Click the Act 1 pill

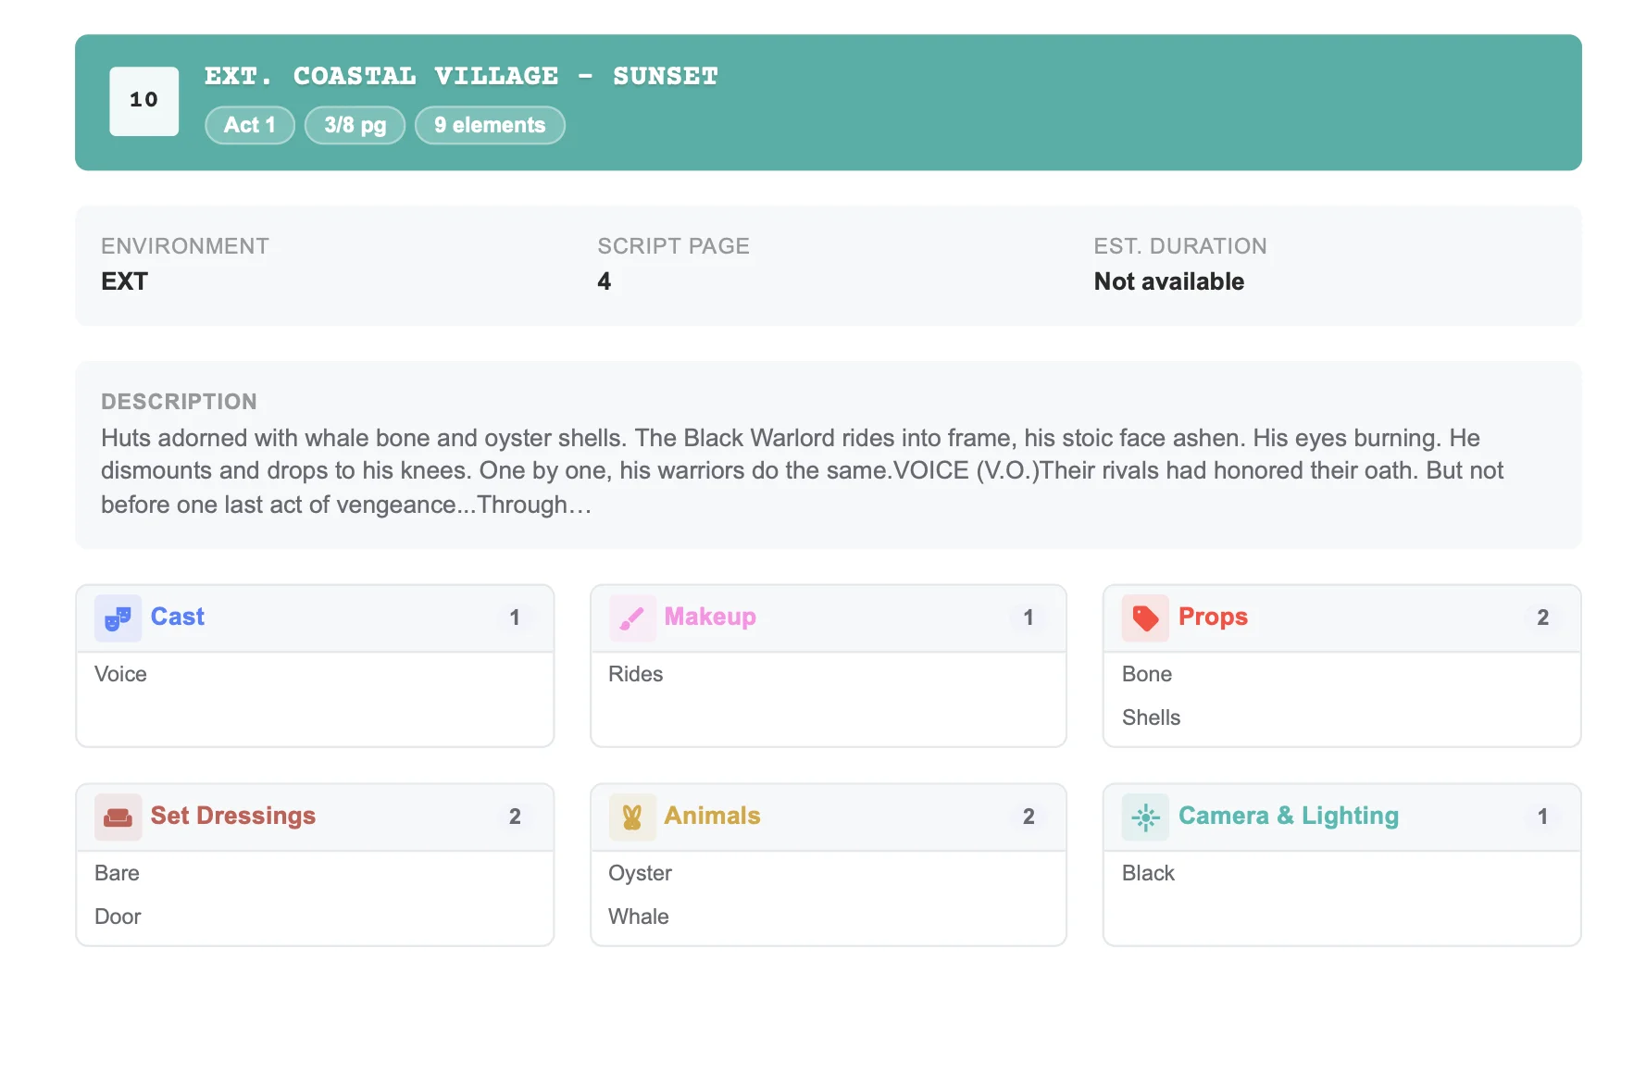pyautogui.click(x=249, y=125)
